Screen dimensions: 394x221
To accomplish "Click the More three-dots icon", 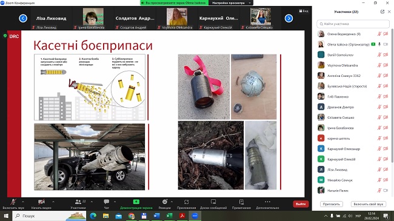I will tap(267, 202).
